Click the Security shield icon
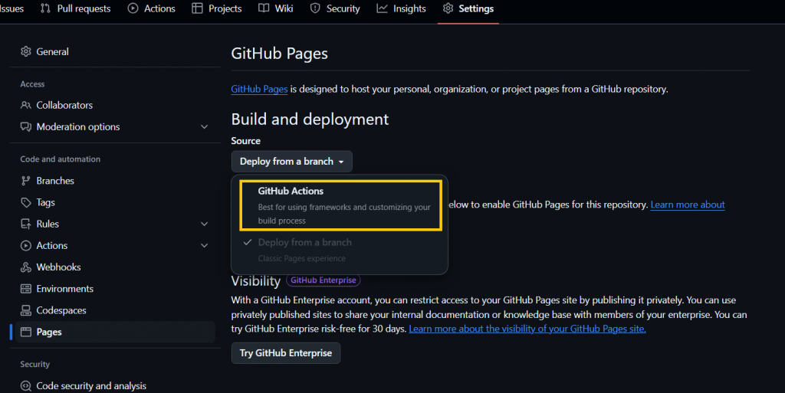This screenshot has height=393, width=785. 315,8
